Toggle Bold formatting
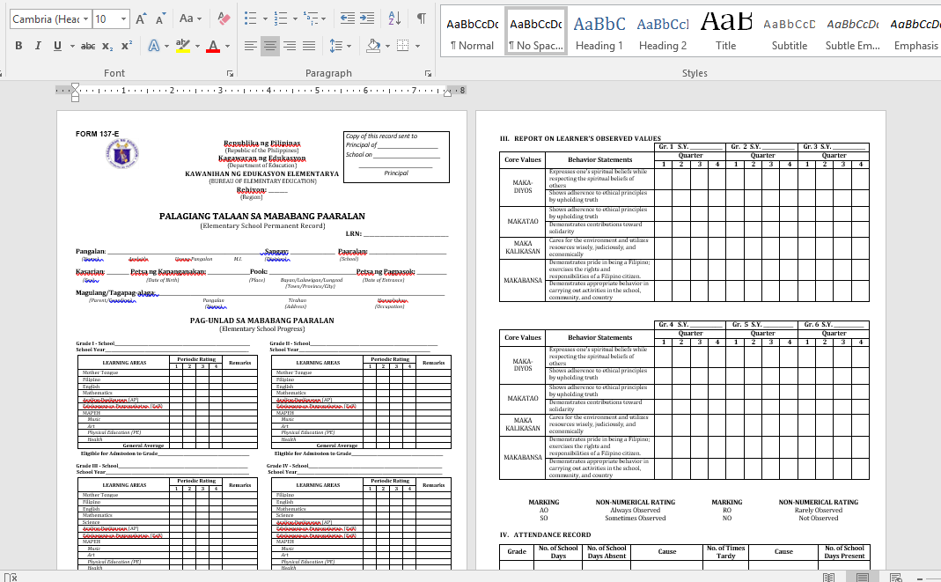Image resolution: width=941 pixels, height=582 pixels. pos(18,46)
